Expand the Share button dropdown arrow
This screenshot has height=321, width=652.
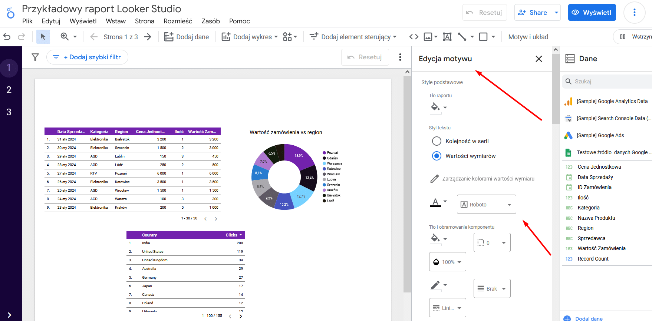tap(556, 13)
